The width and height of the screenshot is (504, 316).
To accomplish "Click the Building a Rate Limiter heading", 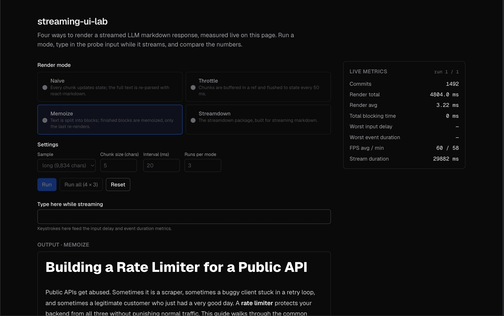I will (x=176, y=267).
